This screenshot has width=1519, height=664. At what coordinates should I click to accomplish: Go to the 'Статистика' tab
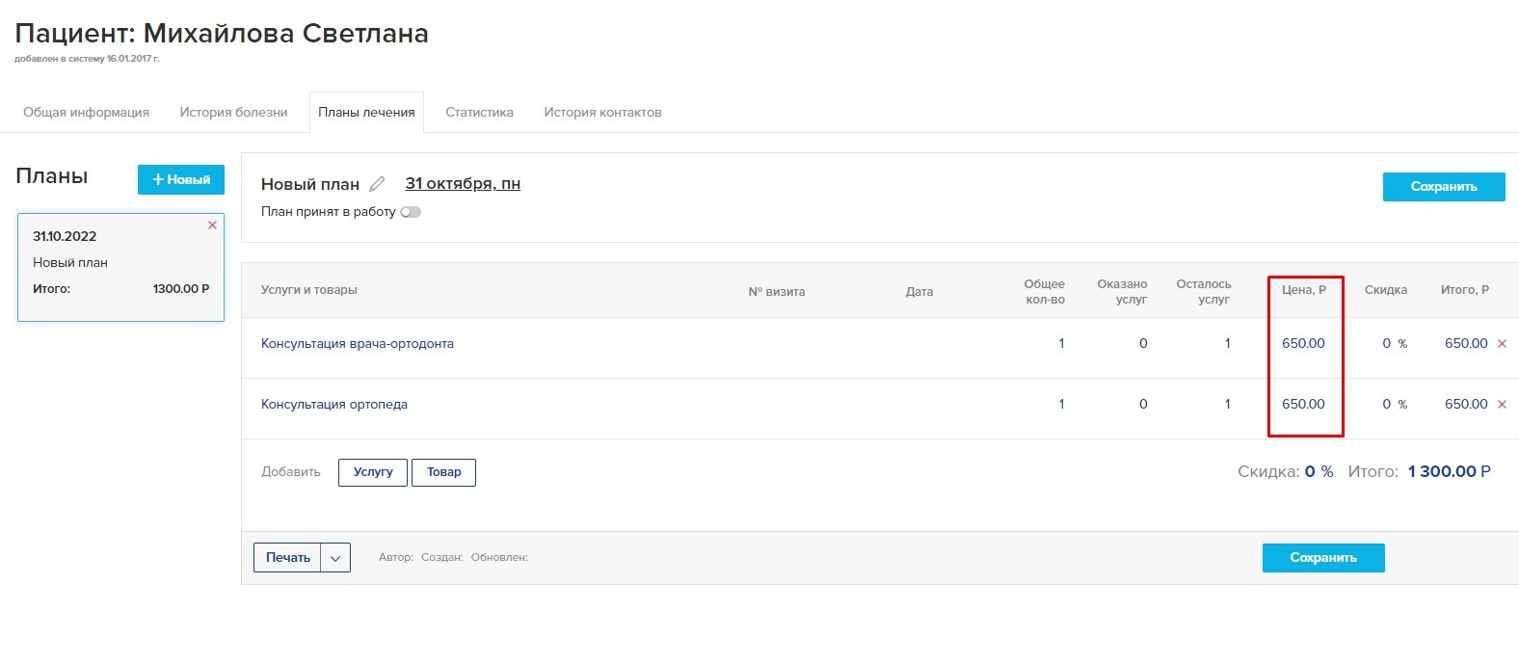pyautogui.click(x=479, y=113)
